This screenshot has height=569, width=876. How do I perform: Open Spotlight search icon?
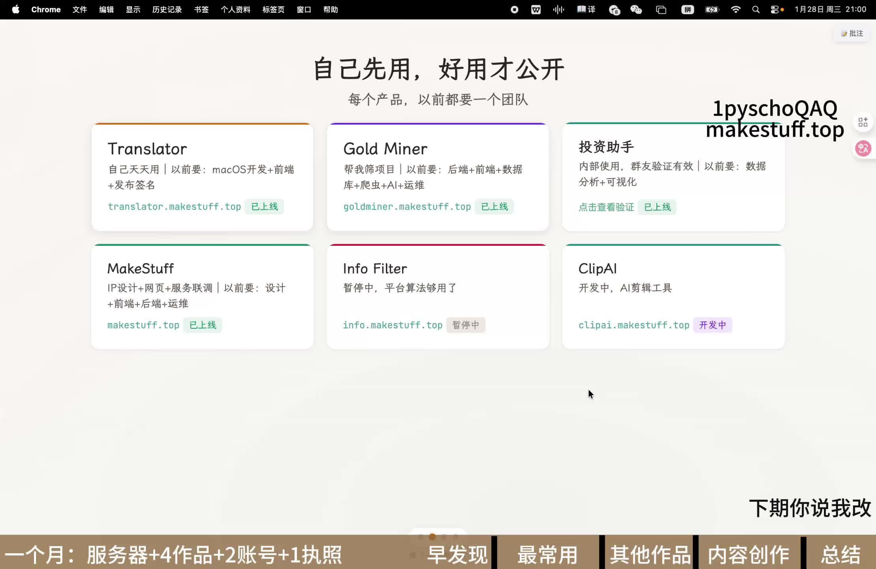pyautogui.click(x=756, y=9)
